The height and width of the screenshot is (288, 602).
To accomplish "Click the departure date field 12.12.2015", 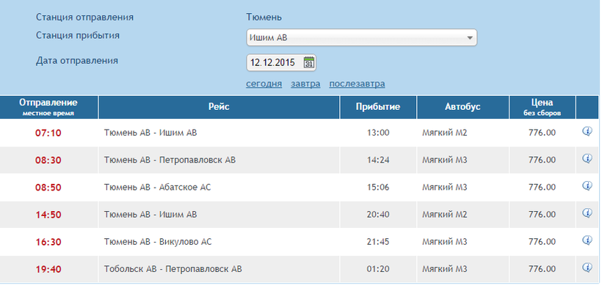I will click(x=281, y=62).
